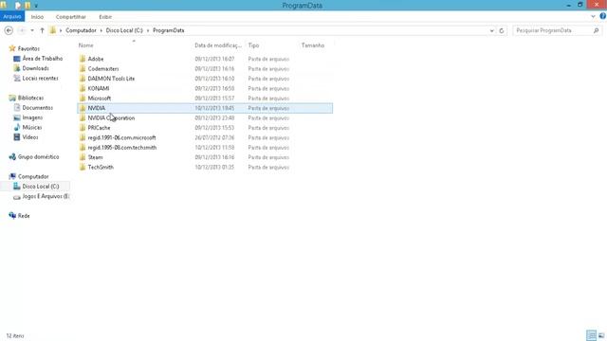Viewport: 607px width, 341px height.
Task: Select Bibliotecas in navigation pane
Action: 30,98
